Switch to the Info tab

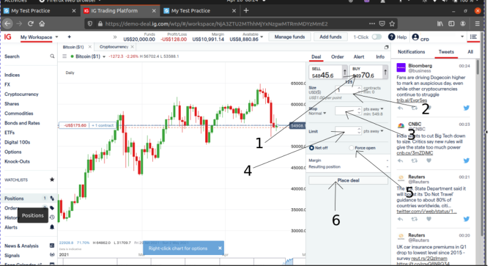point(380,56)
